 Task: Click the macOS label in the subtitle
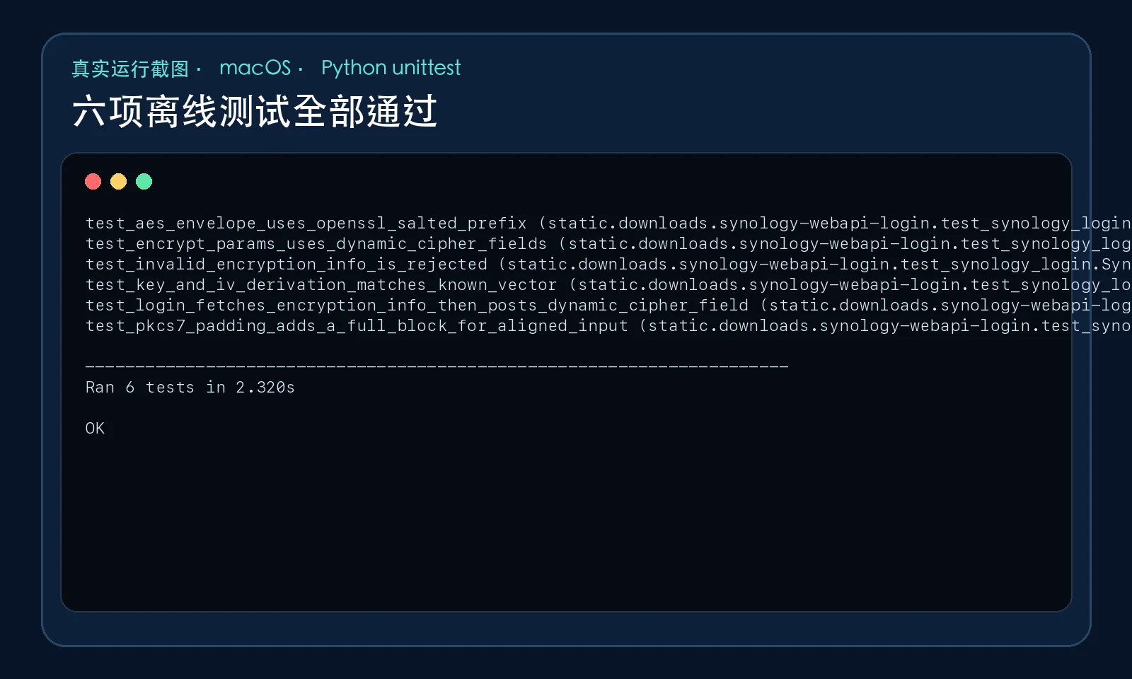pos(255,68)
